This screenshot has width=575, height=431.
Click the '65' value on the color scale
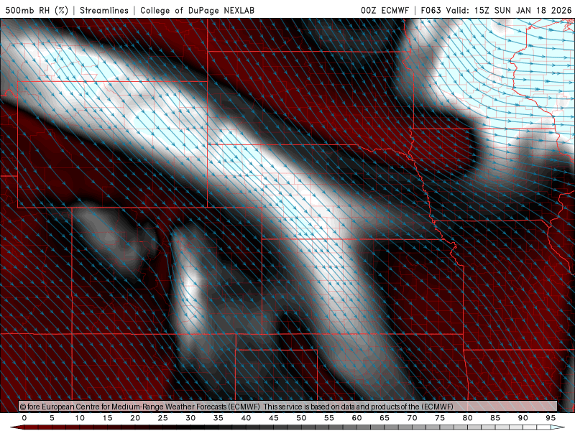tap(385, 418)
